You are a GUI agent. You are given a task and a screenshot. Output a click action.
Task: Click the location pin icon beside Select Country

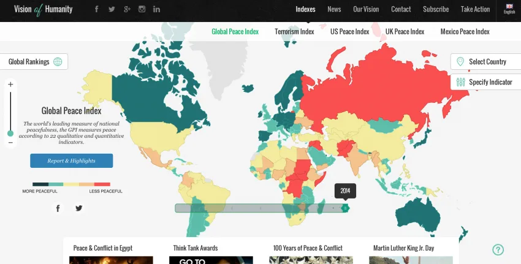[460, 62]
